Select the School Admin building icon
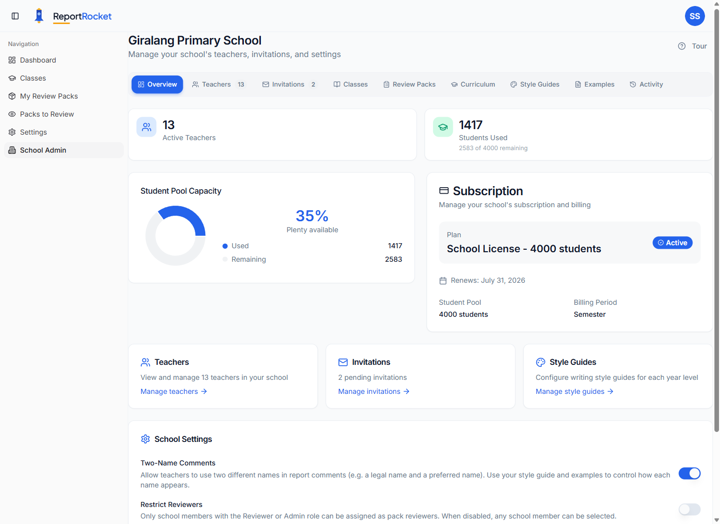 (x=12, y=150)
